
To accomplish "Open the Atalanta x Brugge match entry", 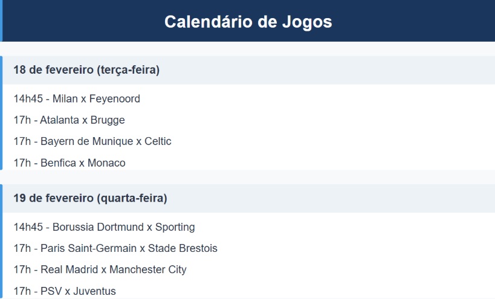I will tap(69, 120).
